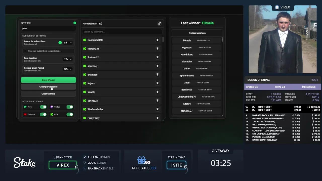The width and height of the screenshot is (322, 181).
Task: Delete Yord1i with the trash icon
Action: coord(157,92)
